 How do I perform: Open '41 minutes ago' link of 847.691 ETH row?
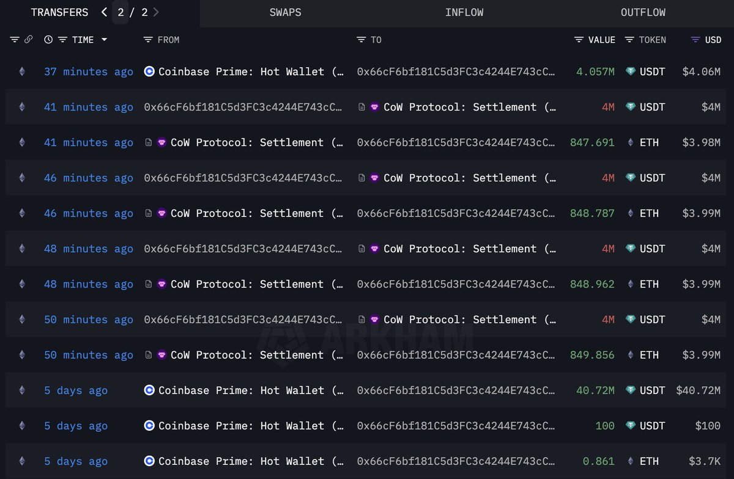89,142
